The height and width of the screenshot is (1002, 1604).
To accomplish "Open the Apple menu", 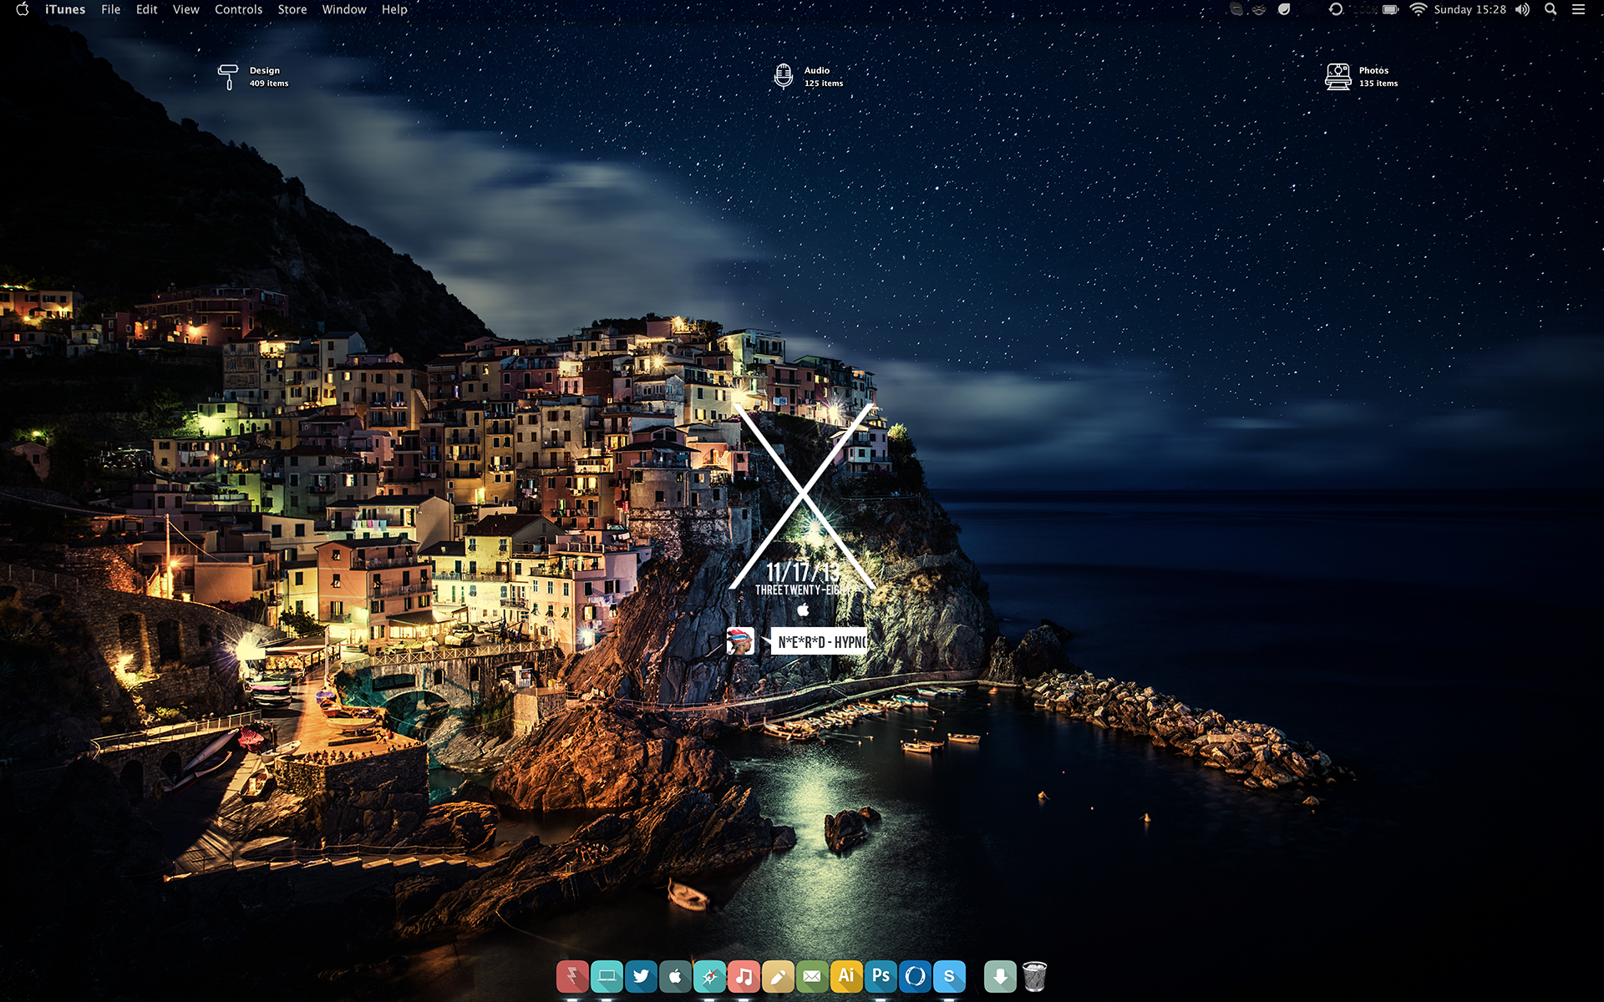I will (x=23, y=9).
